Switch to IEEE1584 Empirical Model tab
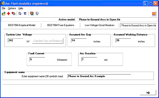This screenshot has height=98, width=159. pos(22,25)
